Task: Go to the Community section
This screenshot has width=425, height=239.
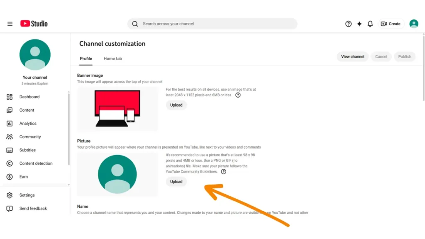Action: click(30, 137)
